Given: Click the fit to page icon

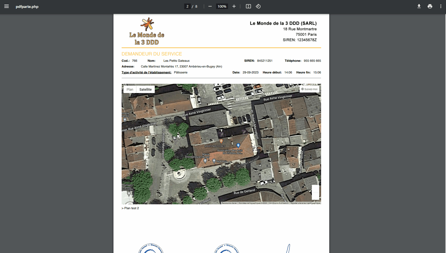Looking at the screenshot, I should click(x=248, y=6).
